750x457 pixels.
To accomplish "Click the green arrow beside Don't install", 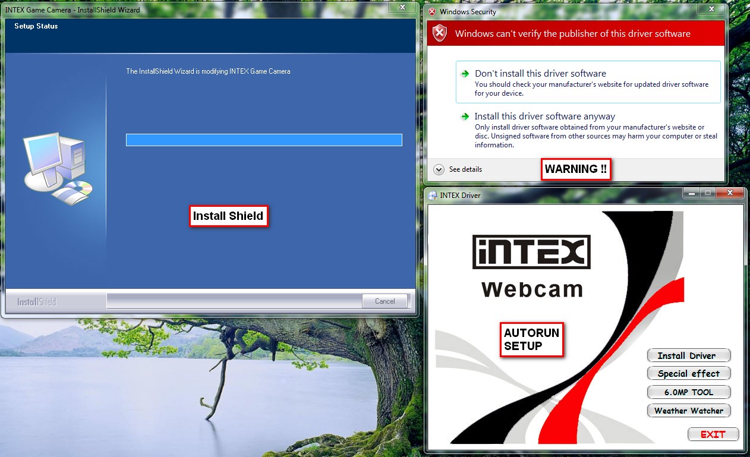I will click(x=465, y=74).
